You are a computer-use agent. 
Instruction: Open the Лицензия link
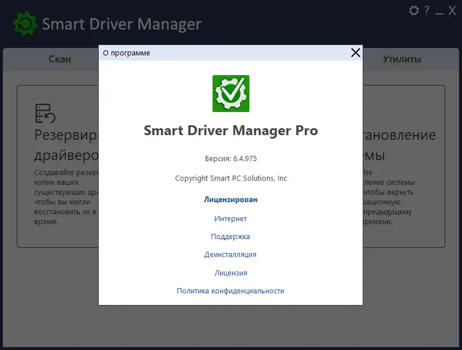tap(230, 272)
